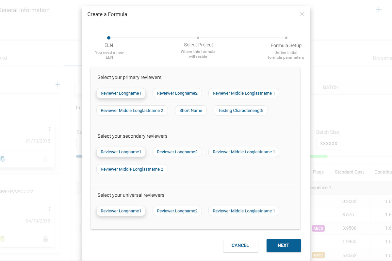The height and width of the screenshot is (261, 392).
Task: Click the CANCEL button
Action: coord(240,245)
